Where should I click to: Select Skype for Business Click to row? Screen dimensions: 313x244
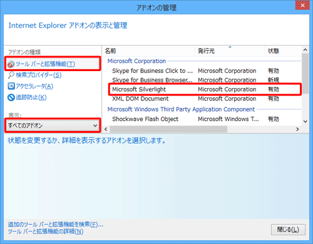205,71
